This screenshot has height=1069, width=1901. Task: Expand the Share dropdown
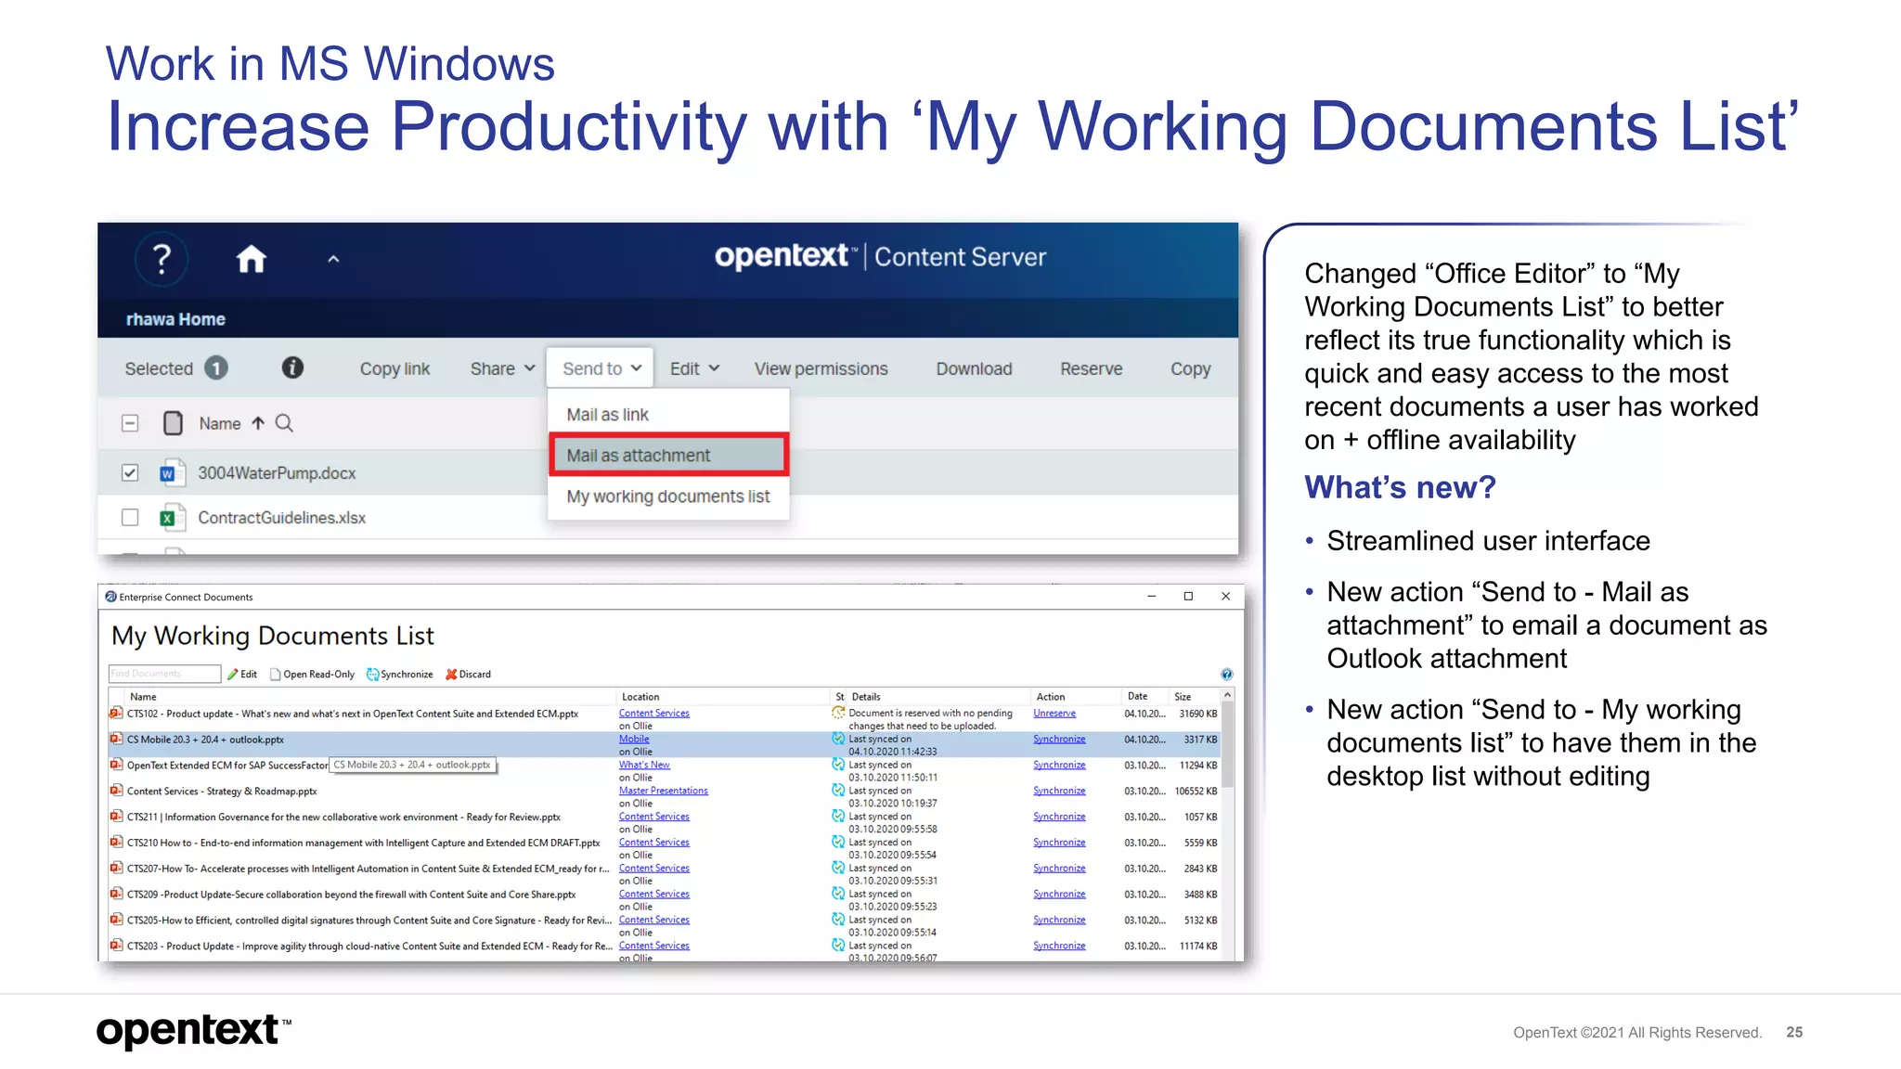pos(502,368)
